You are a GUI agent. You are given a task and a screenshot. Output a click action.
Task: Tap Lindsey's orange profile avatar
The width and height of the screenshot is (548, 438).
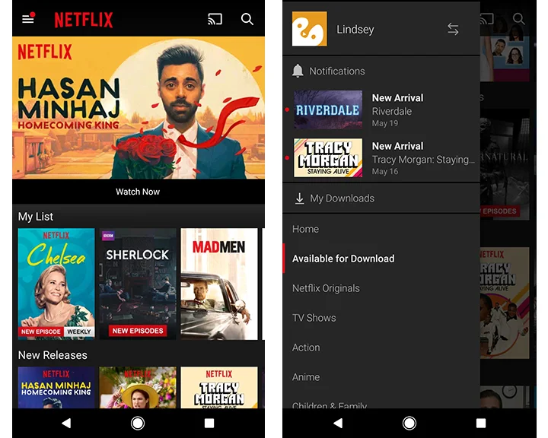point(309,29)
